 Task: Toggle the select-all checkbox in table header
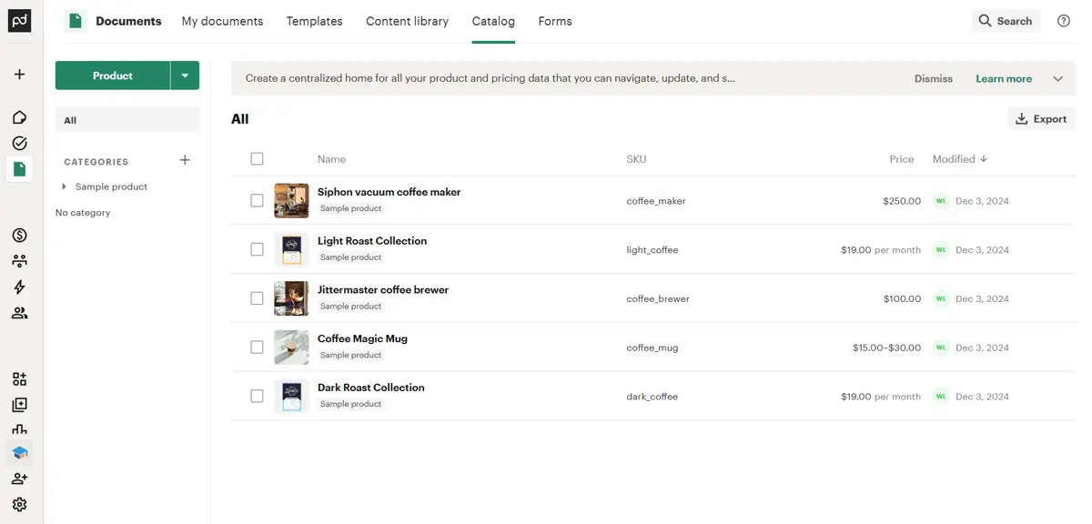pyautogui.click(x=257, y=159)
